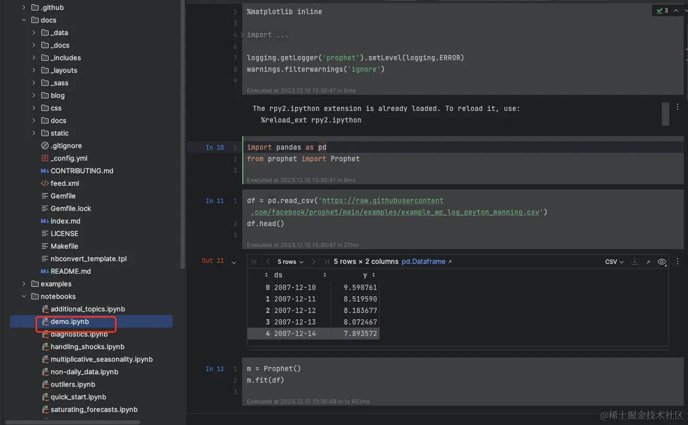Expand the examples folder in the project tree
The image size is (688, 425).
[x=24, y=284]
